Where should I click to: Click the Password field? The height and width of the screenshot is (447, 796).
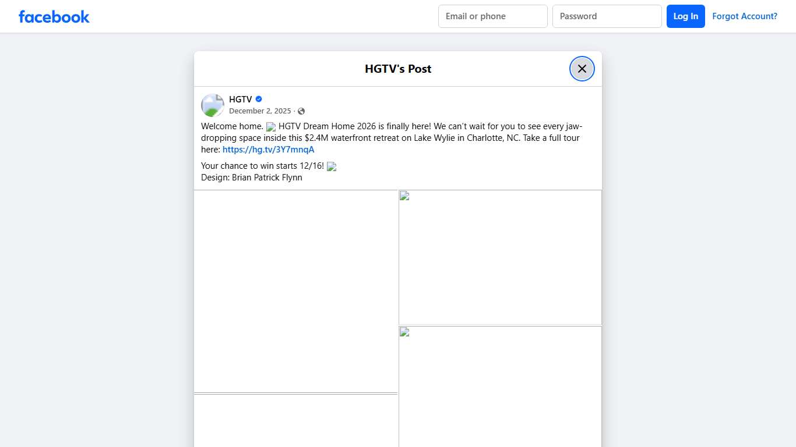coord(607,16)
